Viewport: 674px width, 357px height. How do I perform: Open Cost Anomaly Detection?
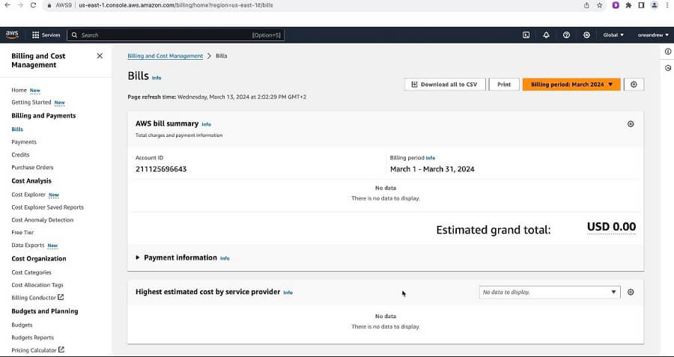coord(43,220)
